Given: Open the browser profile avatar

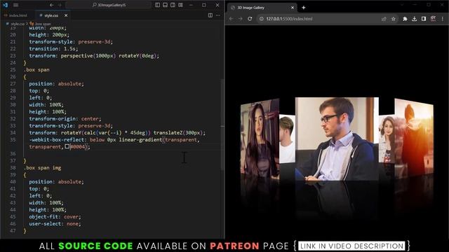Looking at the screenshot, I should tap(434, 19).
